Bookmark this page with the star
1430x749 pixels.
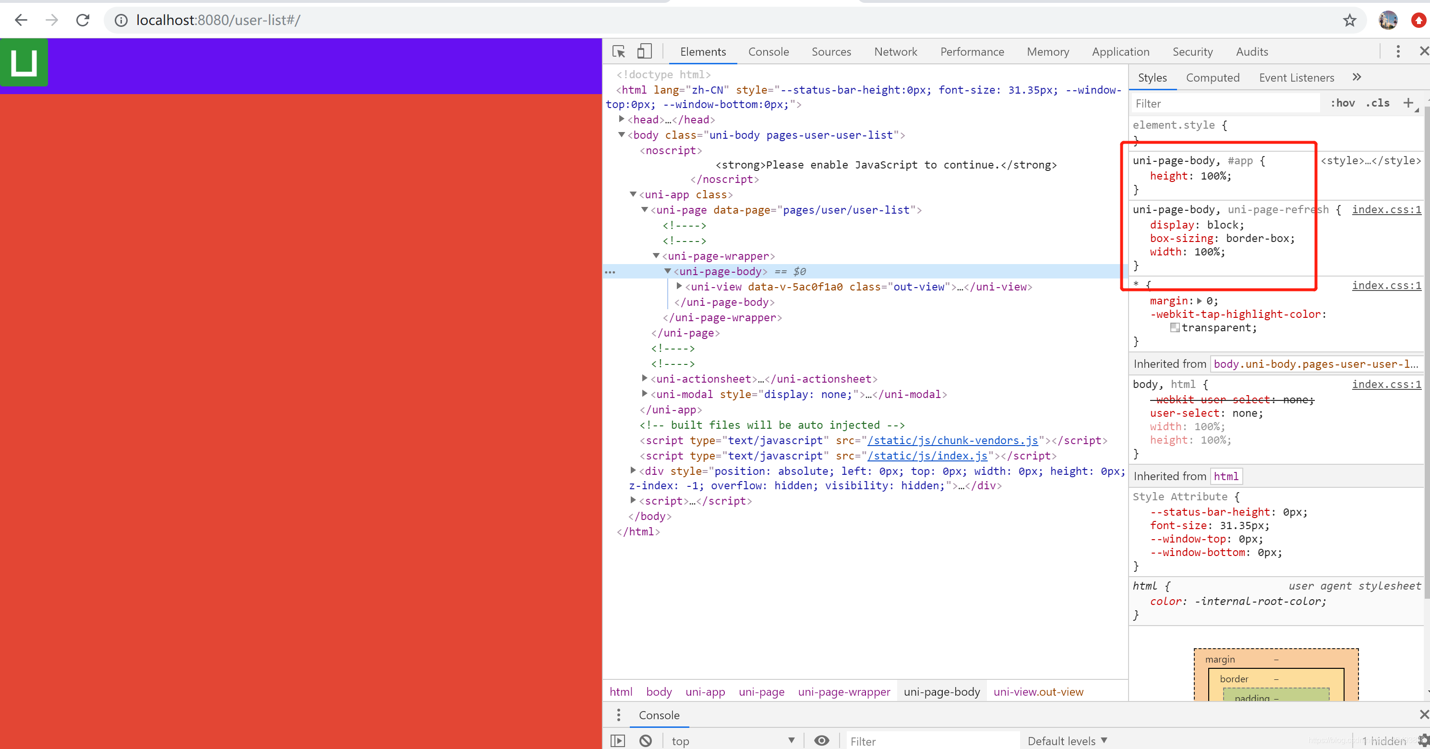(1349, 21)
